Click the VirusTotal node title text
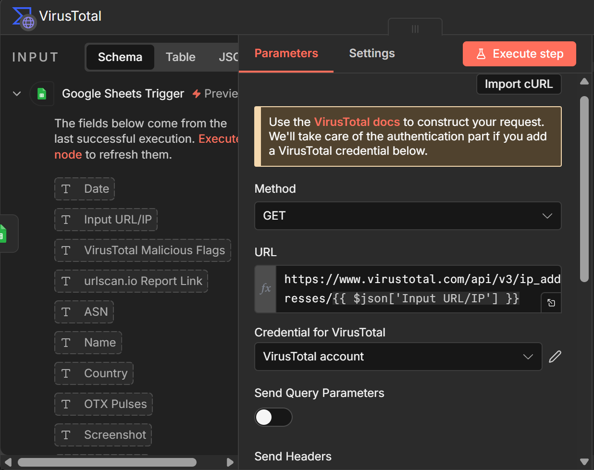Viewport: 594px width, 470px height. point(70,16)
